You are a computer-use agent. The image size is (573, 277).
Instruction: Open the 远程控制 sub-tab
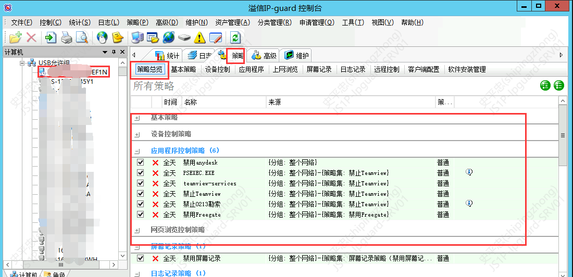387,69
